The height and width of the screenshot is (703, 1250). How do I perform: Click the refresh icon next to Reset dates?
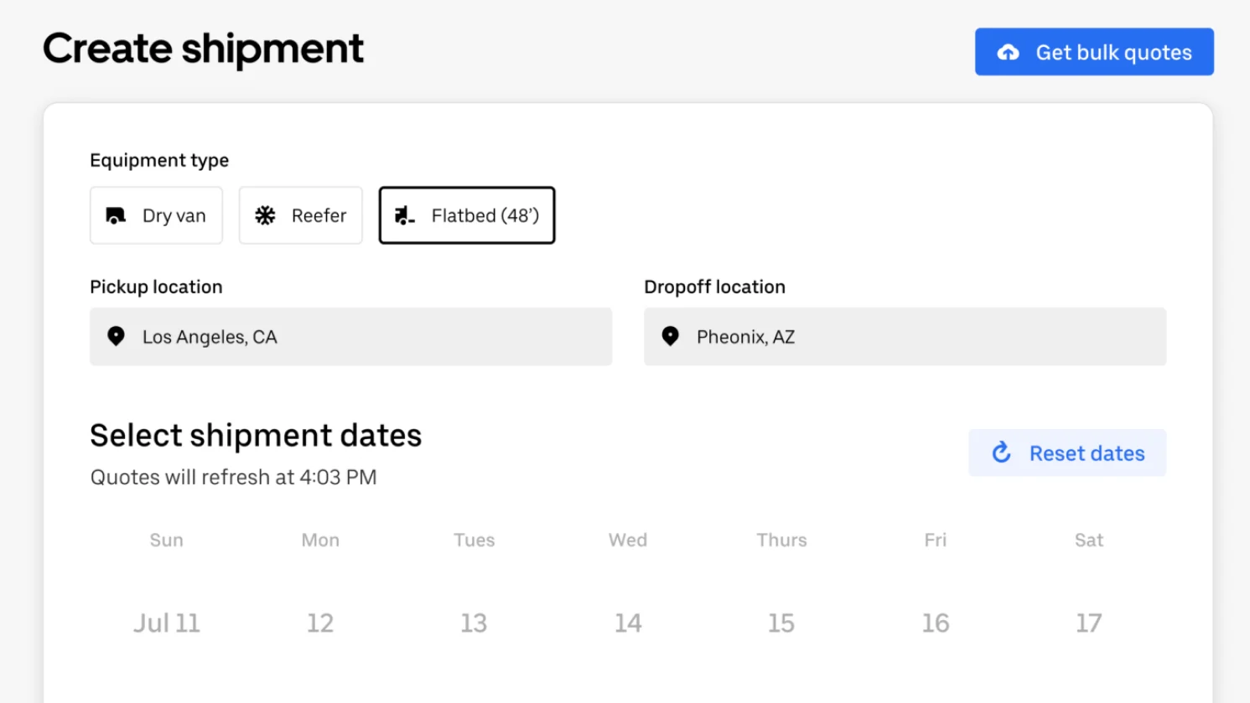tap(1000, 452)
